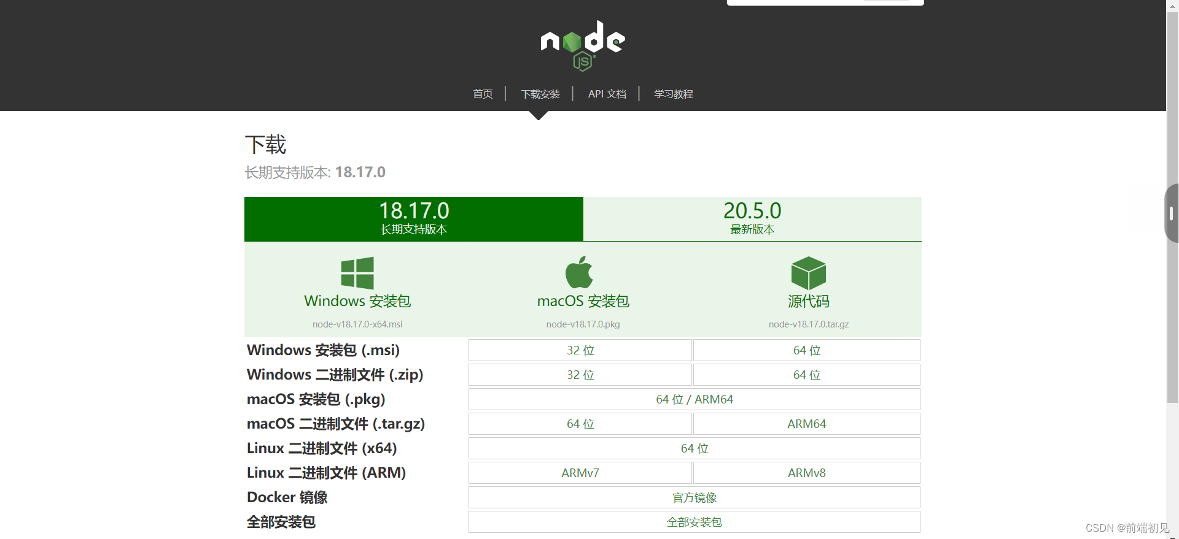Download 64 位 / ARM64 macOS pkg
1179x539 pixels.
click(x=695, y=399)
